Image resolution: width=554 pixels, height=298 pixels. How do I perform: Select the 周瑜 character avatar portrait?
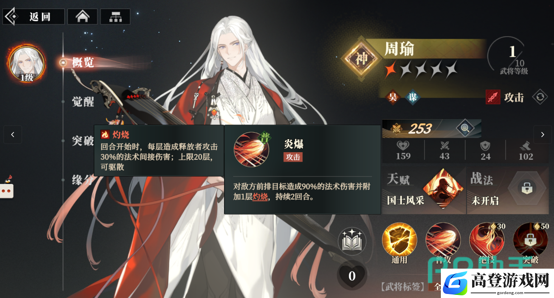[x=27, y=65]
